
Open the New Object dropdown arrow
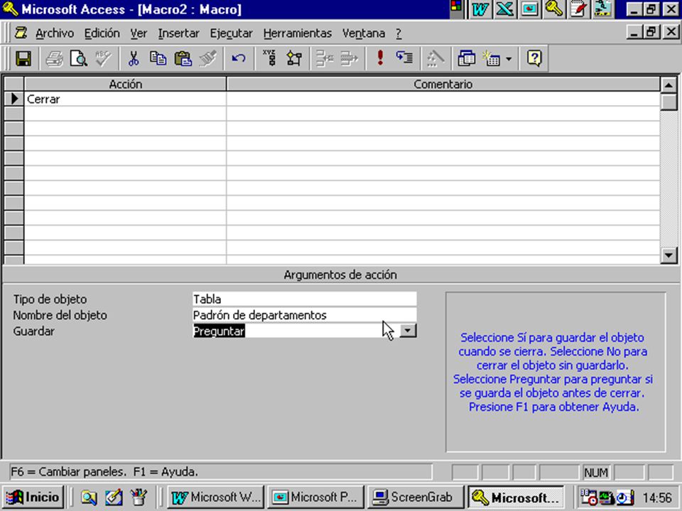509,58
